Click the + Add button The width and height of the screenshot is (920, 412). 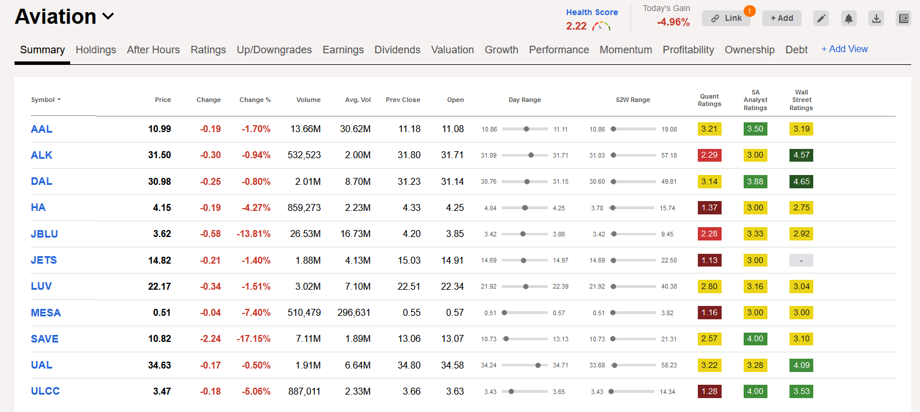[x=782, y=19]
